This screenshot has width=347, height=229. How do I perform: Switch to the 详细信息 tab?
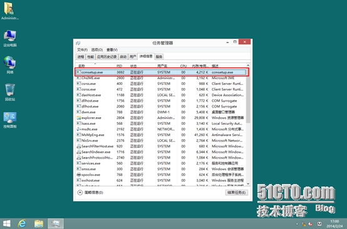coord(145,56)
